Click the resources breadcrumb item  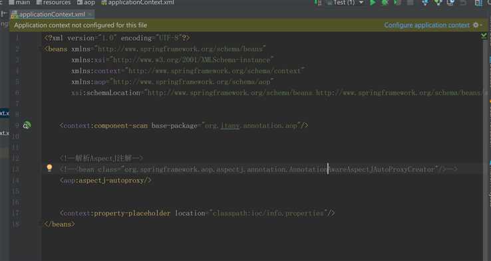coord(53,3)
